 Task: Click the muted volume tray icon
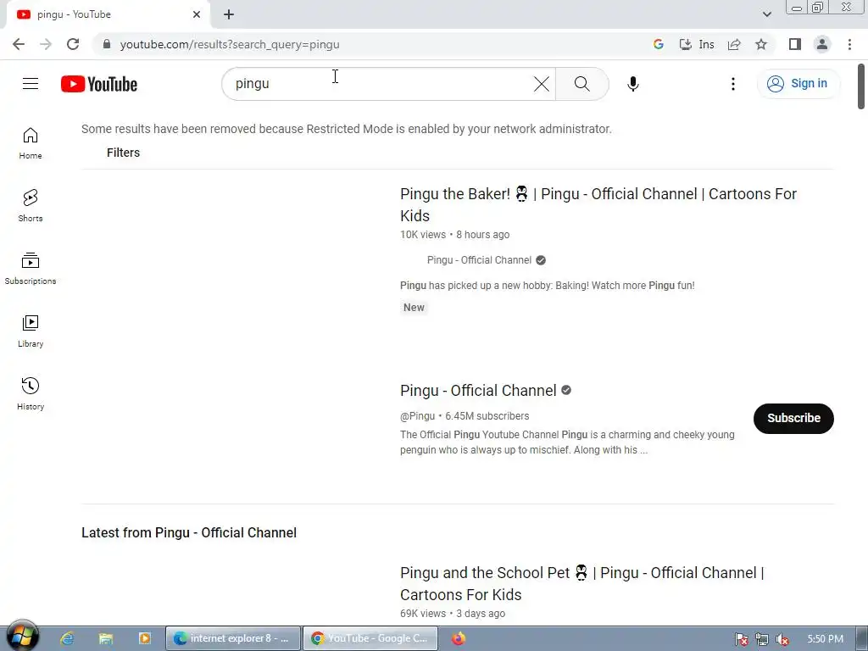(782, 639)
